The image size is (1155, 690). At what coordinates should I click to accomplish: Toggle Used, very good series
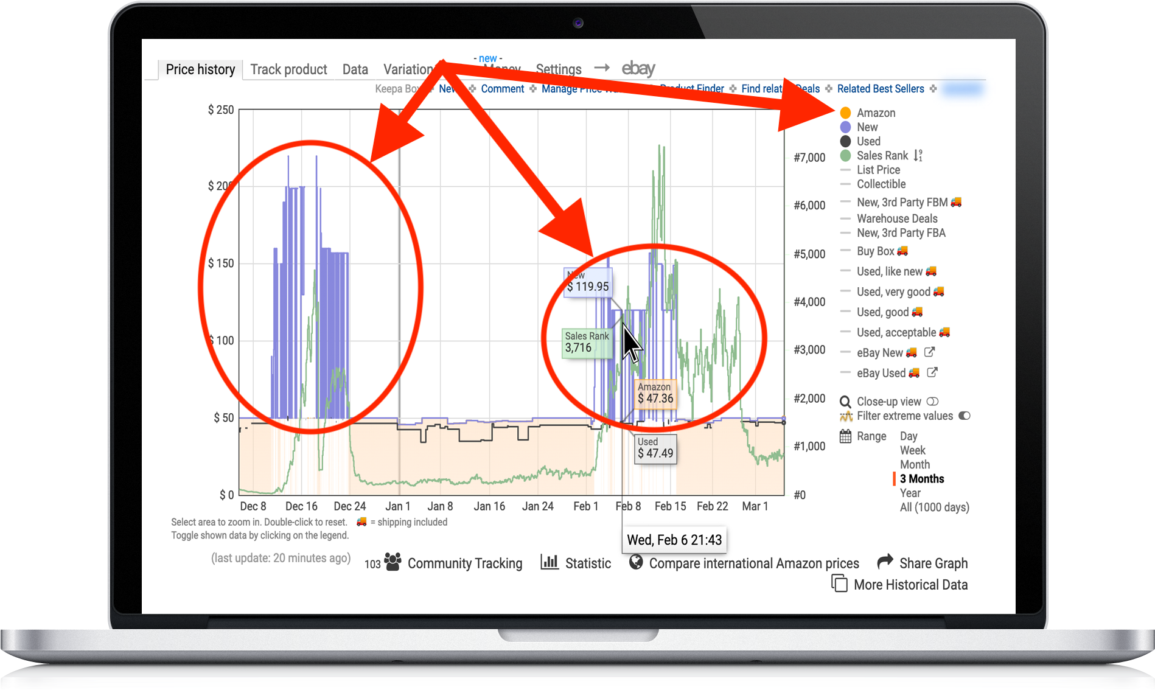pos(893,292)
